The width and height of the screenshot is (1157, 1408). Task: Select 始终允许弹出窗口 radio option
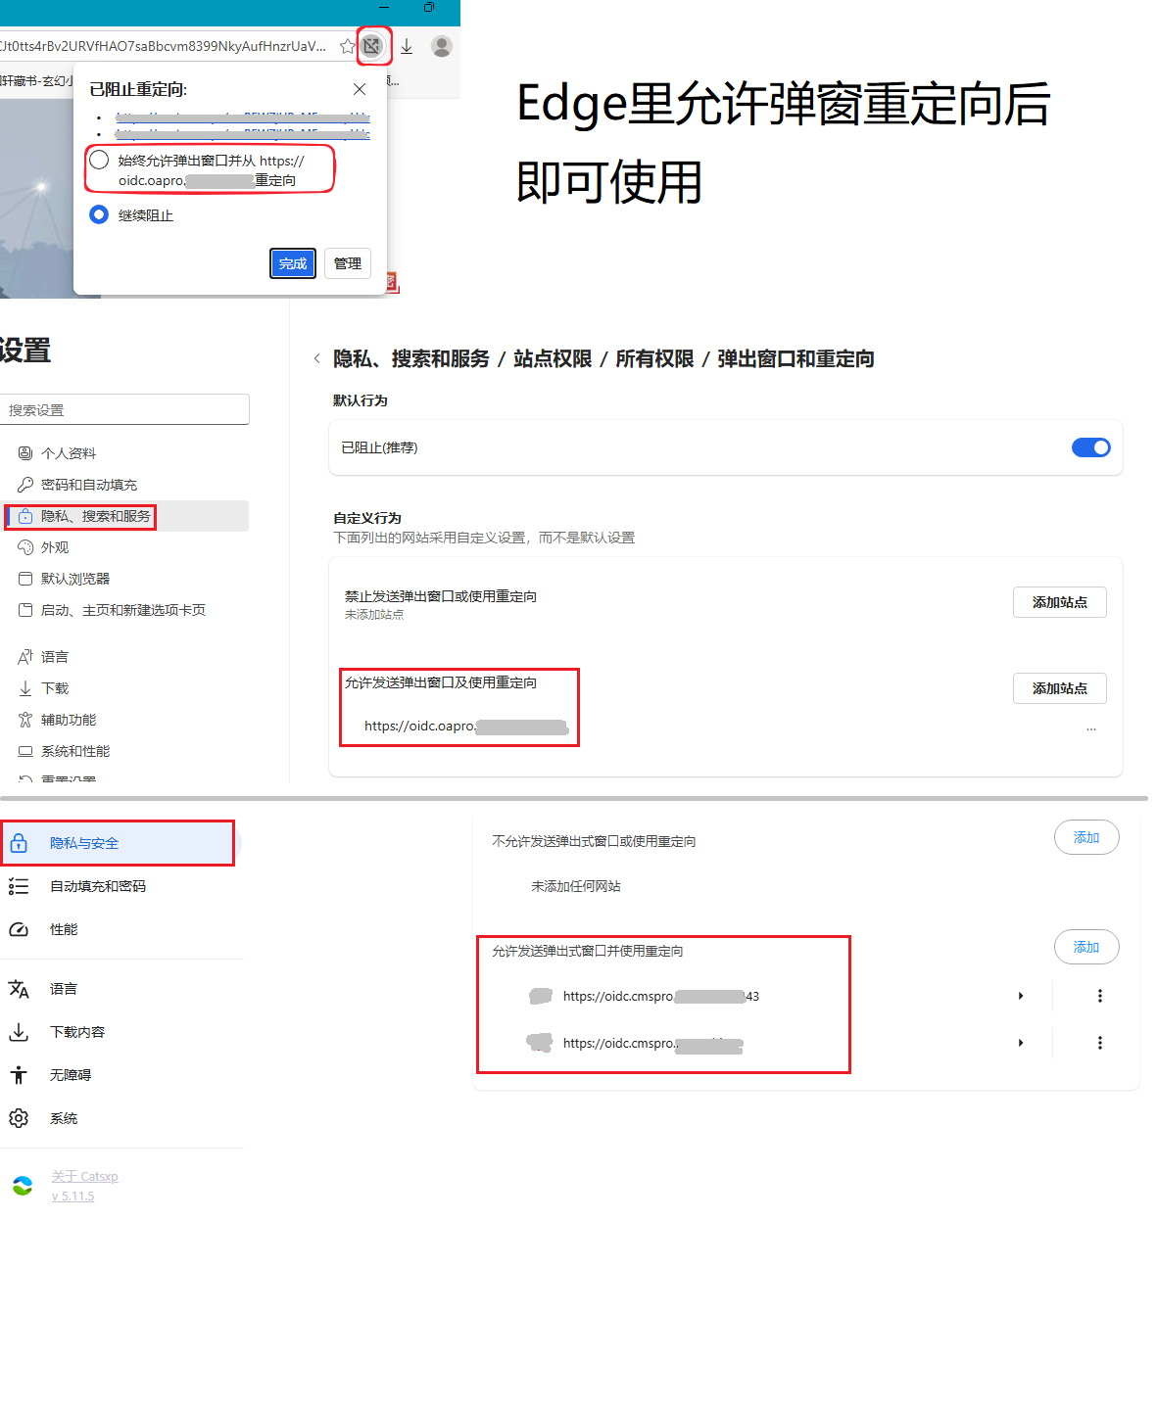point(98,159)
